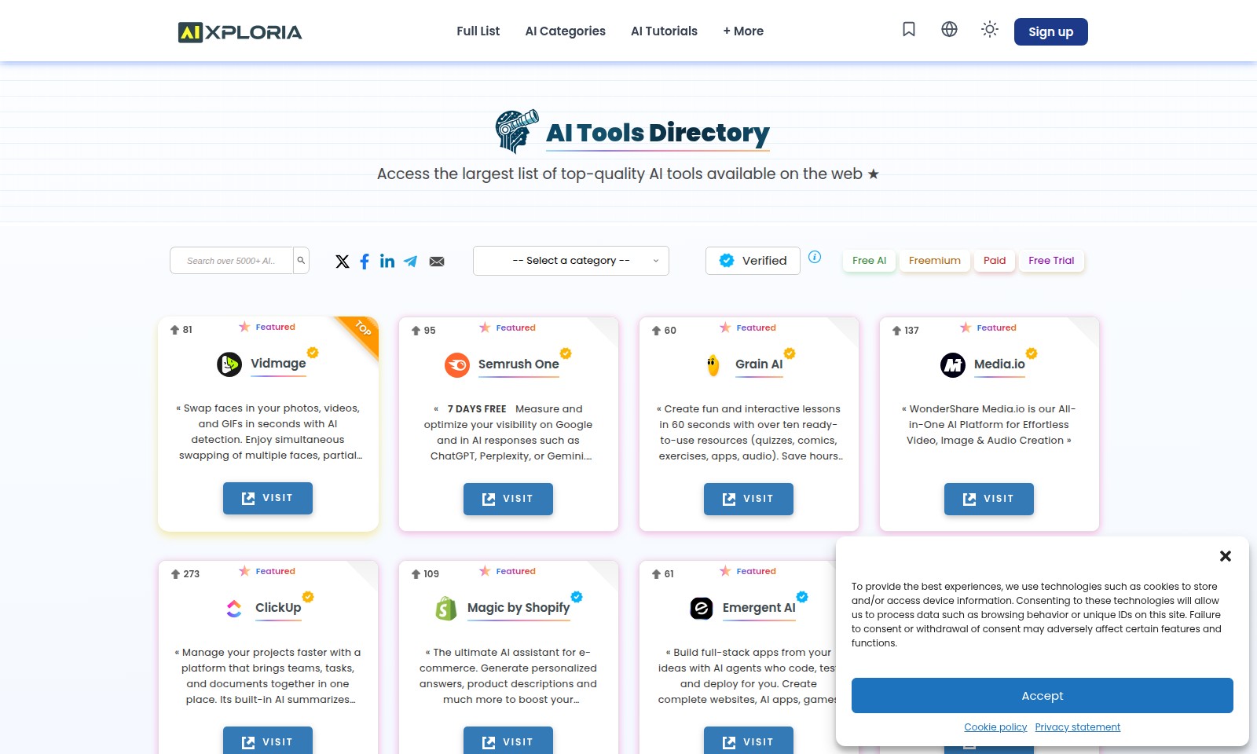Share on Facebook icon

coord(365,262)
